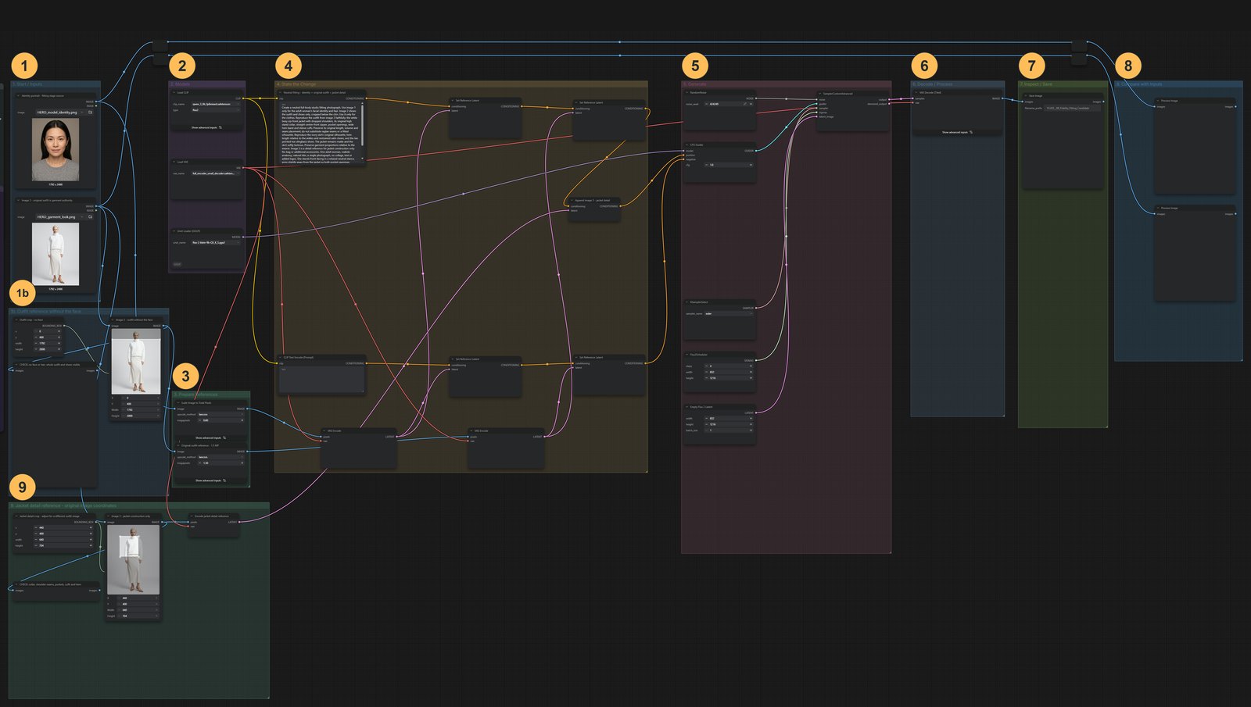Screen dimensions: 1251x707
Task: Increase batch_size in Empty Flux 2 Latent
Action: coord(751,430)
